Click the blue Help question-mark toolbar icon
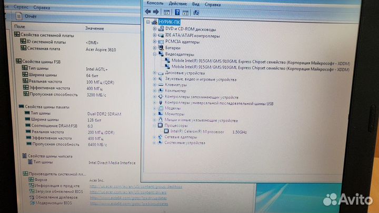Viewport: 379px width, 213px height. 177,12
